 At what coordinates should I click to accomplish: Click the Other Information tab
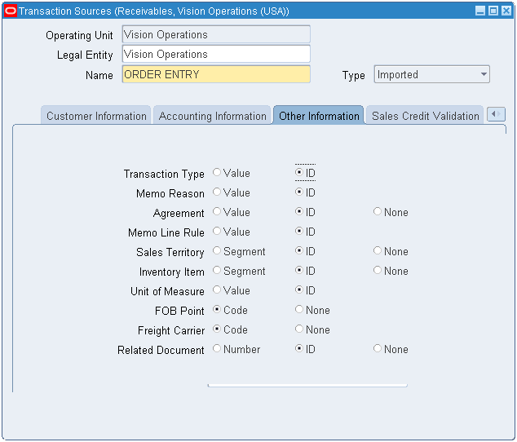click(319, 116)
